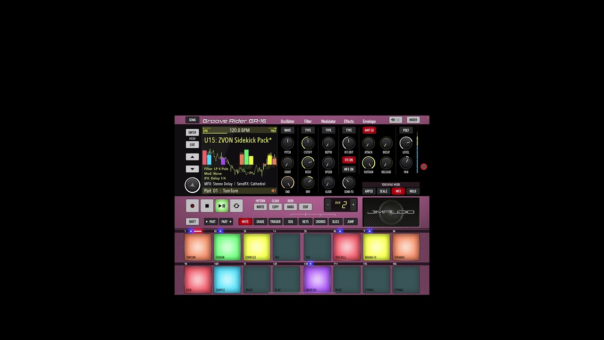Switch to JUMP pad mode
Screen dimensions: 604x340
click(x=351, y=221)
